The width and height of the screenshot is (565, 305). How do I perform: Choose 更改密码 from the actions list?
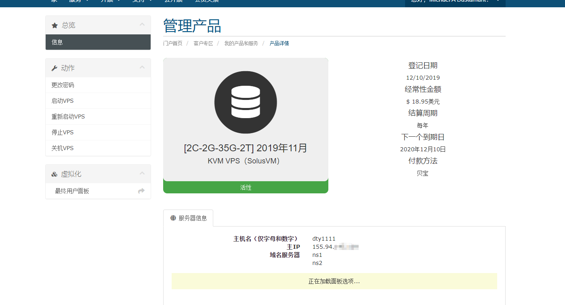(63, 85)
